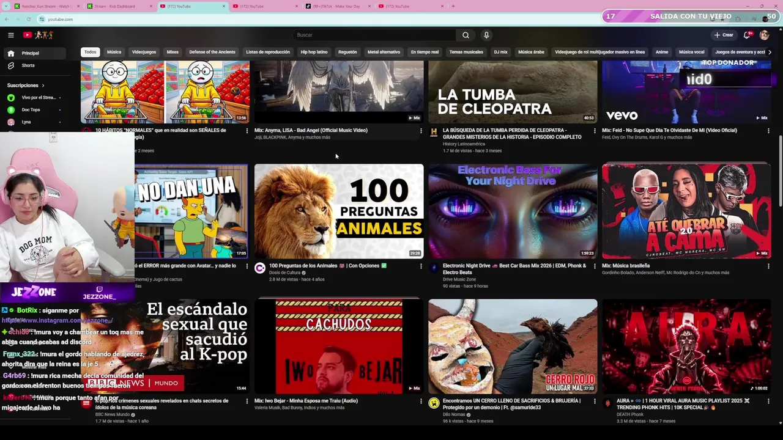The image size is (783, 440).
Task: Select the En tiempo real chip
Action: click(x=425, y=52)
